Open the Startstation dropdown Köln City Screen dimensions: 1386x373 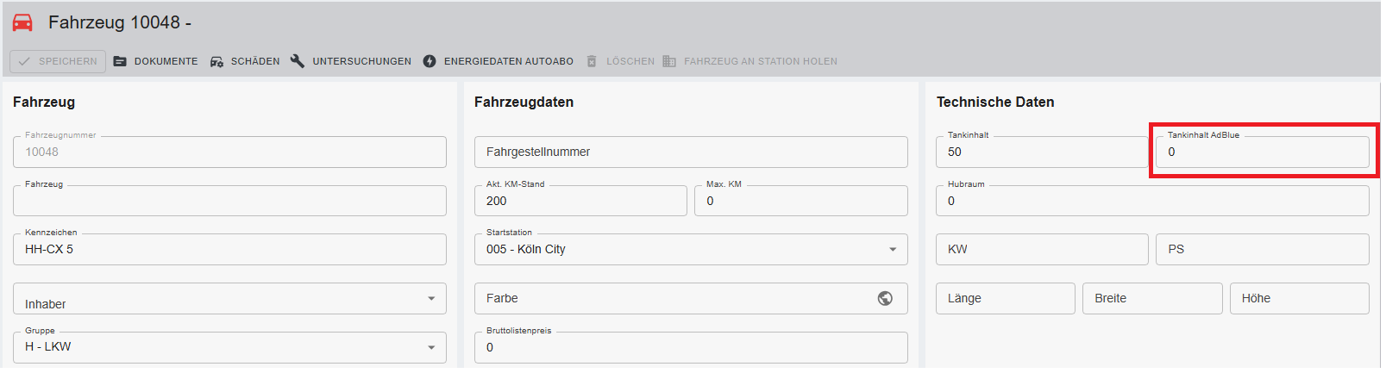click(x=691, y=249)
